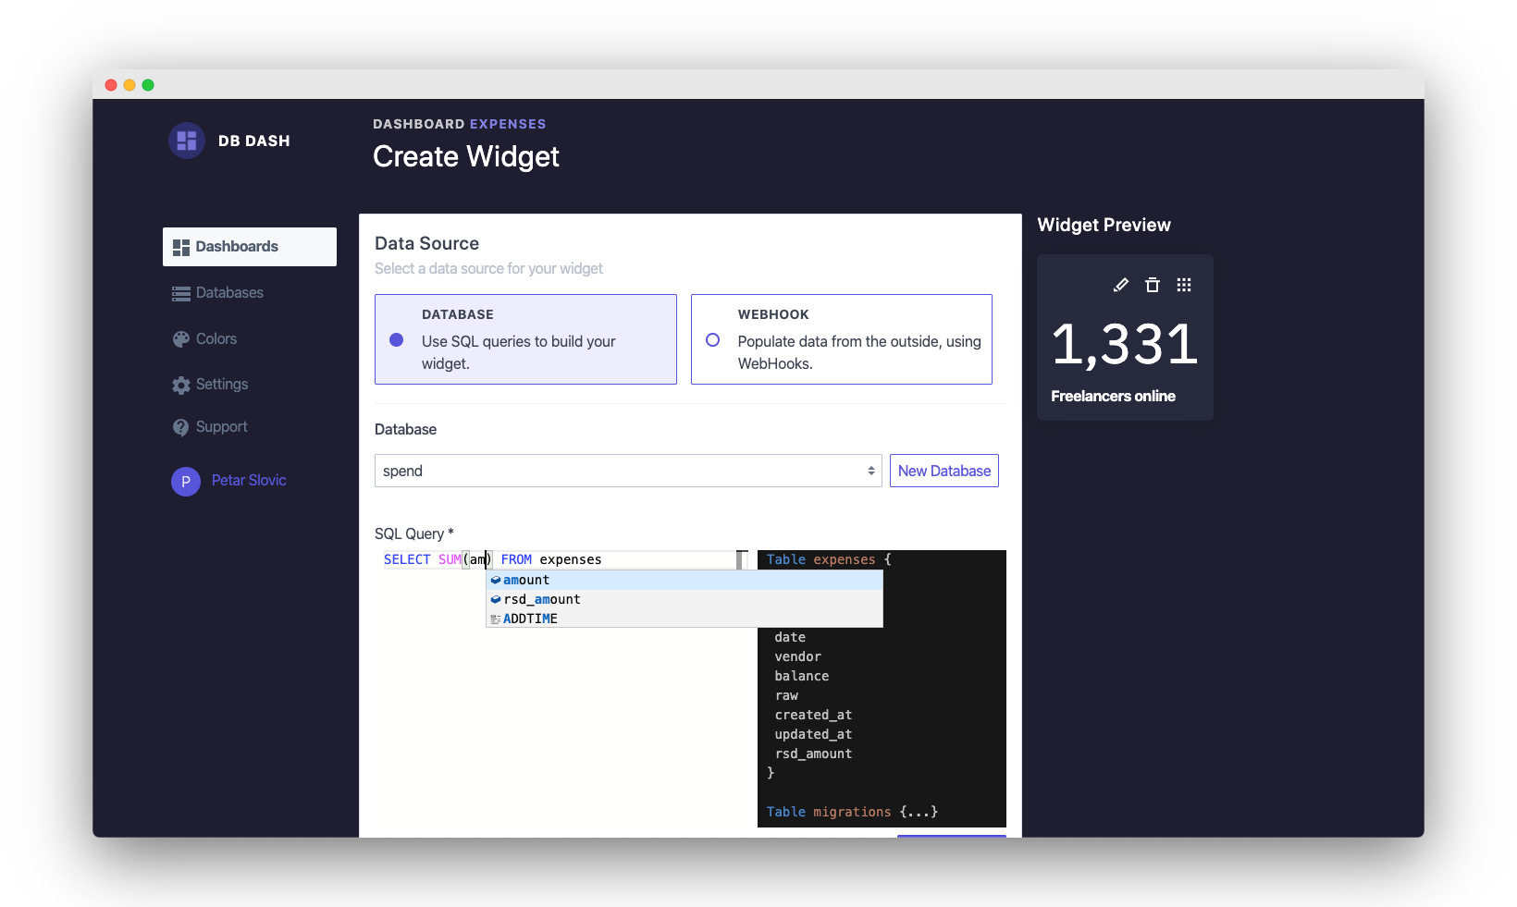Viewport: 1517px width, 907px height.
Task: Click rsd_amount column in schema panel
Action: point(813,754)
